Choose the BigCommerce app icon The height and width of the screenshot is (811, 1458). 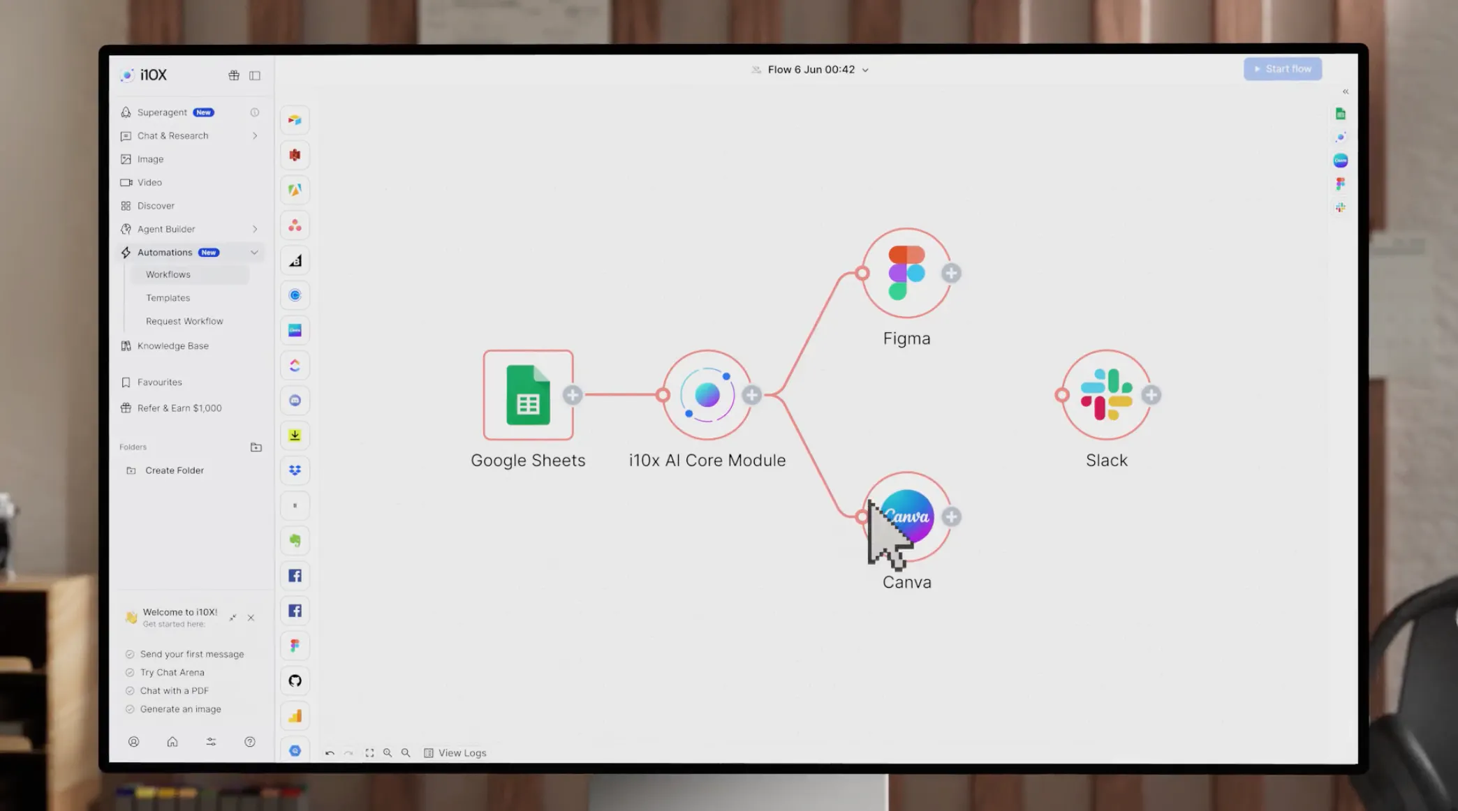tap(295, 260)
